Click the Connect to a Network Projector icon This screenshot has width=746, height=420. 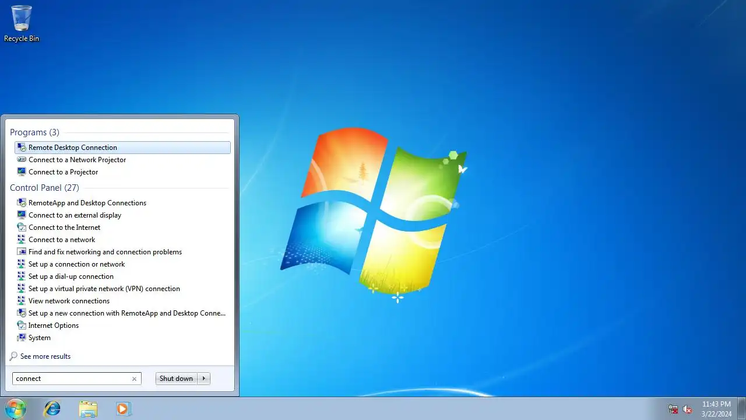click(x=22, y=160)
